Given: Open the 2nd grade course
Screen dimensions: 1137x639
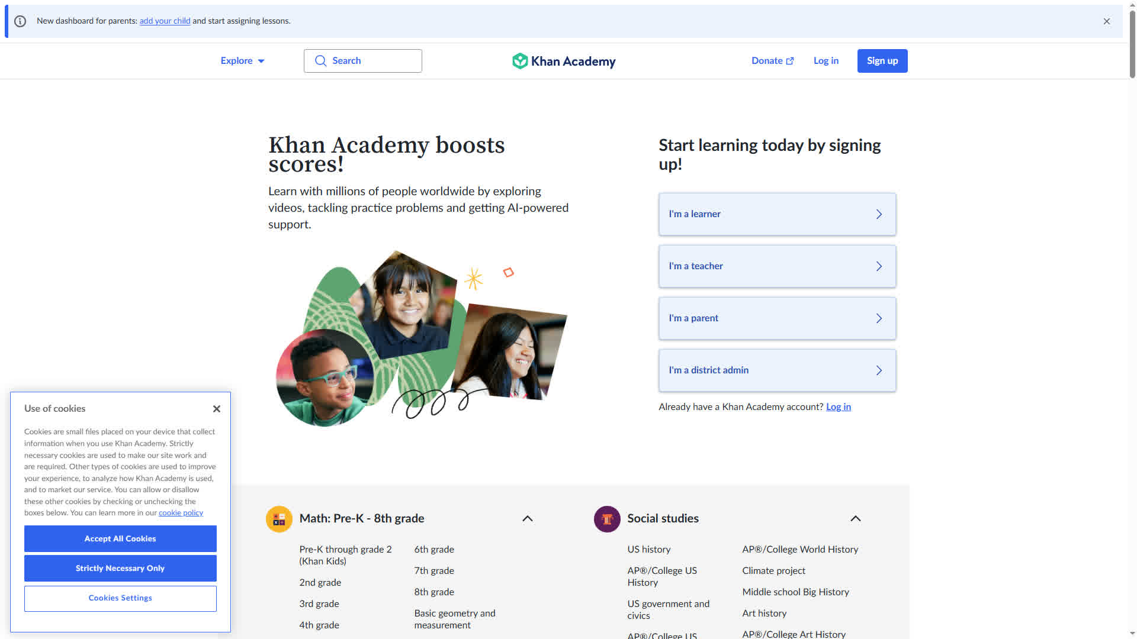Looking at the screenshot, I should click(x=320, y=583).
